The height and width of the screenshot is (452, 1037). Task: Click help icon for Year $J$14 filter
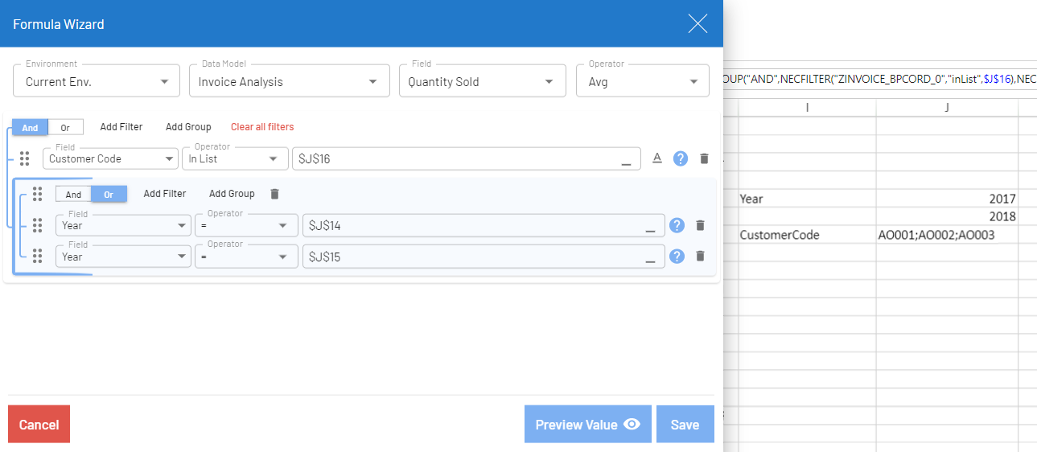[677, 225]
